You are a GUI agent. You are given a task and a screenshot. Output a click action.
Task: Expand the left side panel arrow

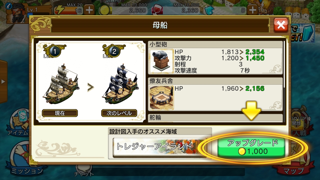click(x=3, y=82)
